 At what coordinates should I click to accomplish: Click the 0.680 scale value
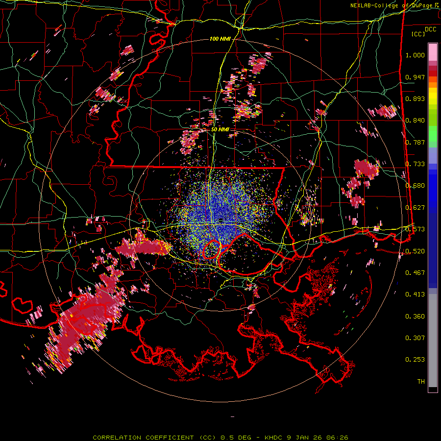coord(415,186)
